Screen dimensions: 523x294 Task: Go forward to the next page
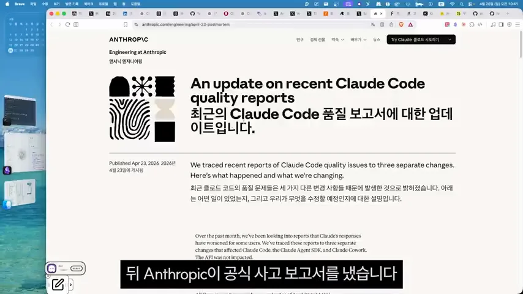pyautogui.click(x=59, y=24)
